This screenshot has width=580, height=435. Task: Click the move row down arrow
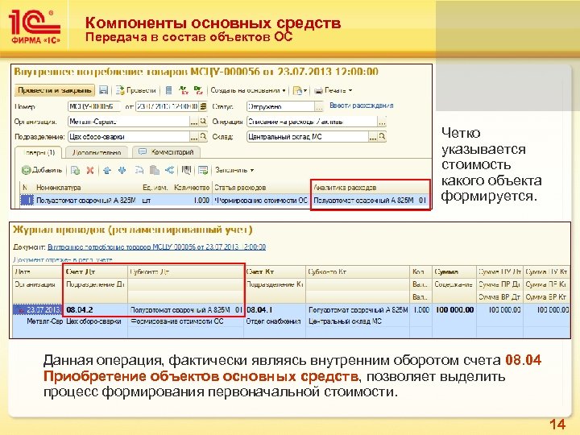[122, 170]
